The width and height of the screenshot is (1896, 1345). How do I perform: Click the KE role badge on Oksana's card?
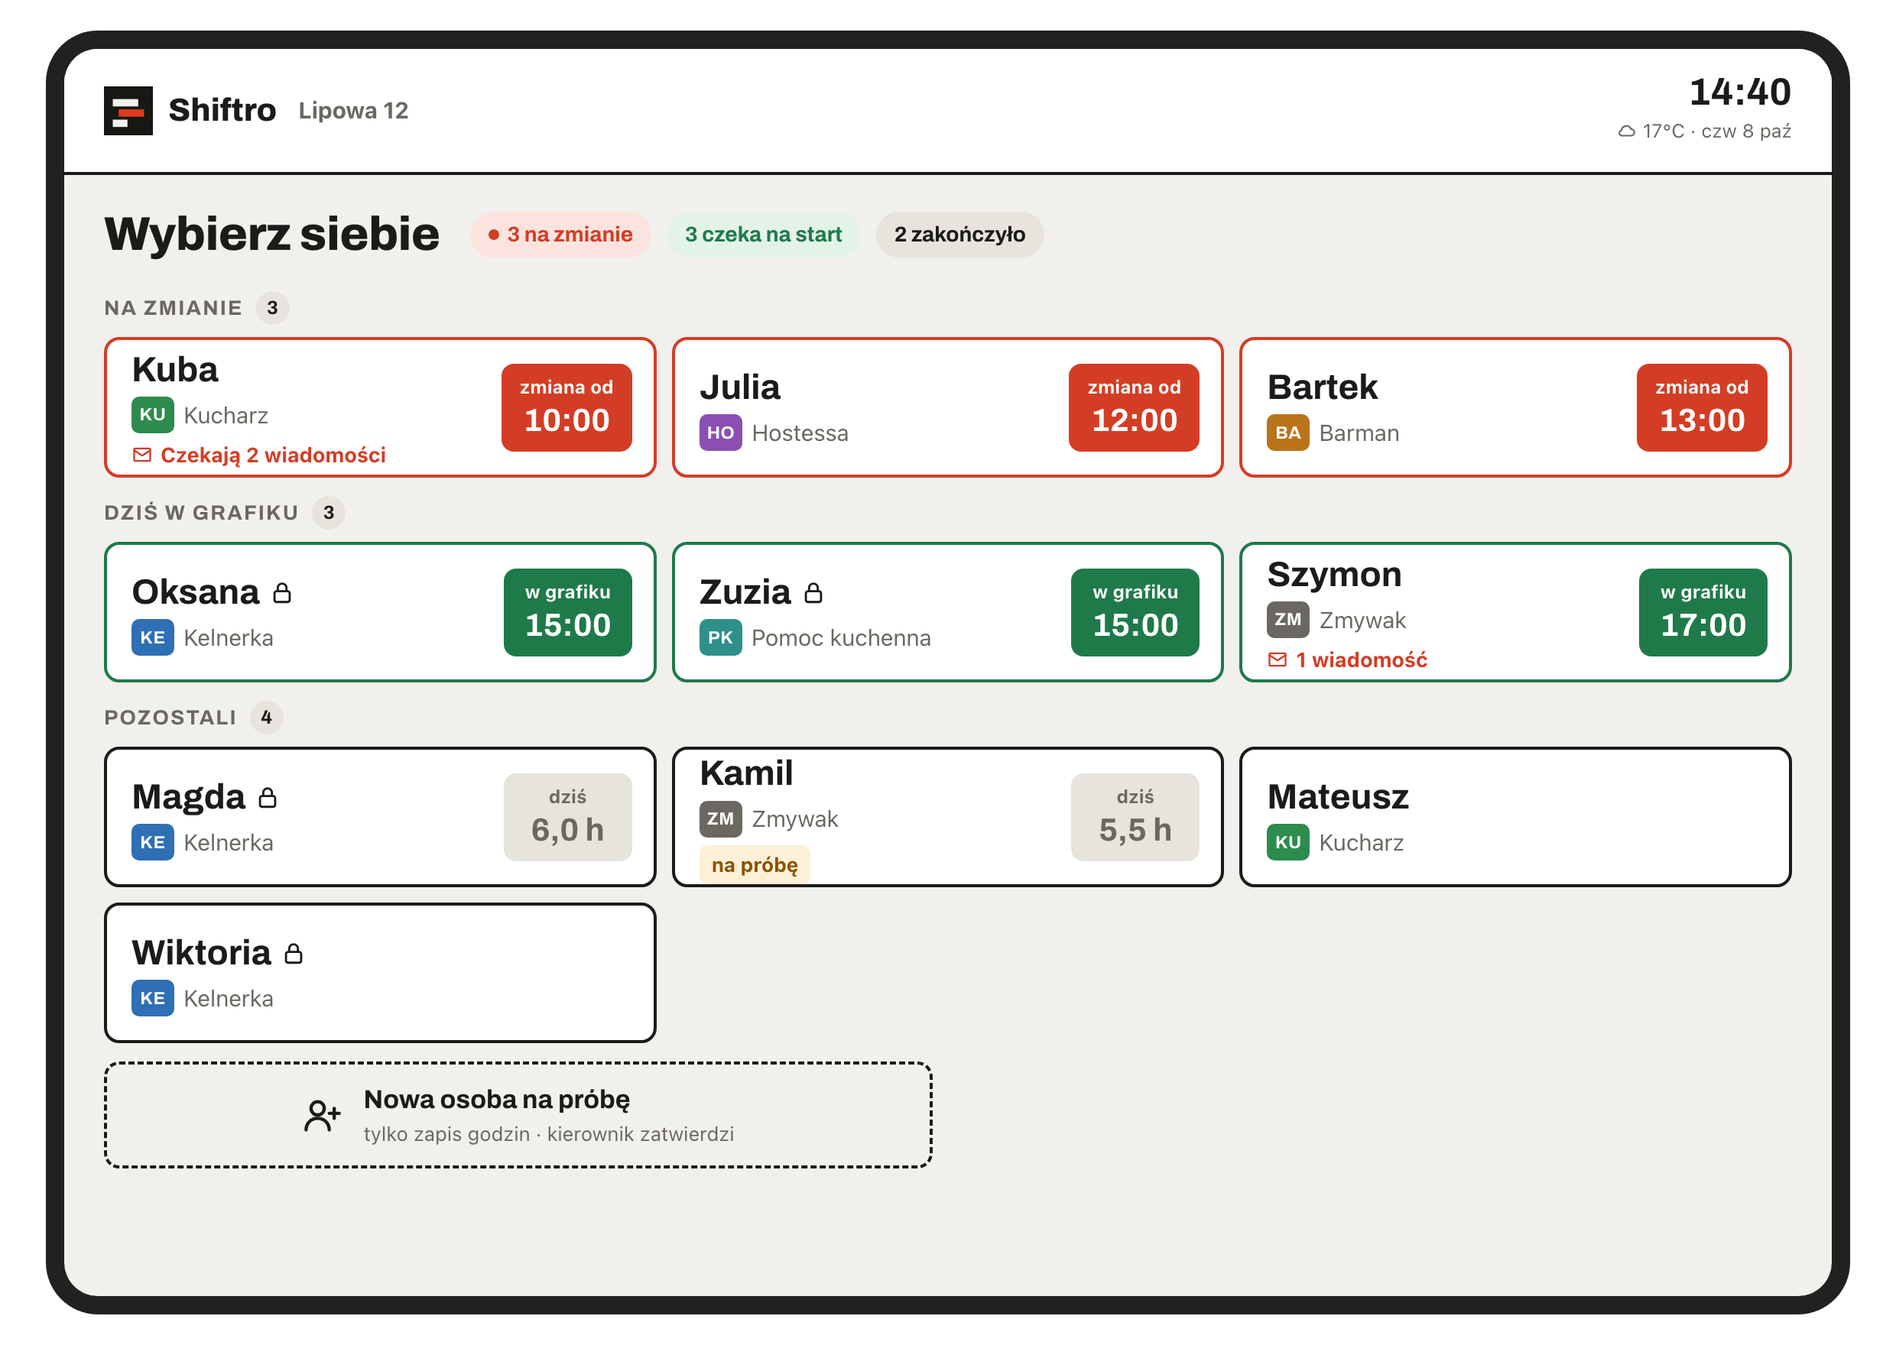pos(152,637)
